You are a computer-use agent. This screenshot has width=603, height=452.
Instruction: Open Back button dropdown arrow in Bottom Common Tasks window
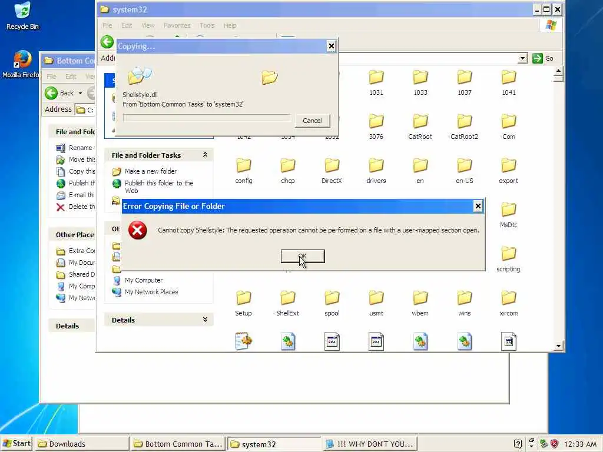point(80,93)
